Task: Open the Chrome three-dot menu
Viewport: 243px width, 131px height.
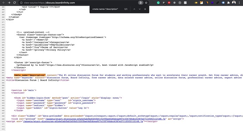Action: coord(239,2)
